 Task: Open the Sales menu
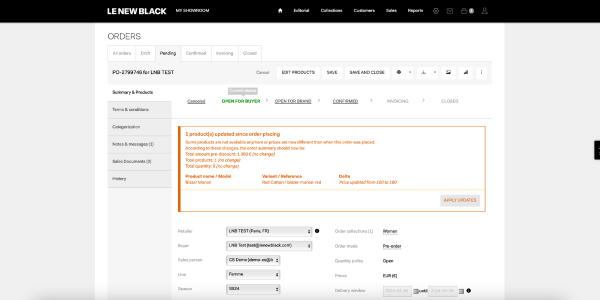pyautogui.click(x=391, y=10)
